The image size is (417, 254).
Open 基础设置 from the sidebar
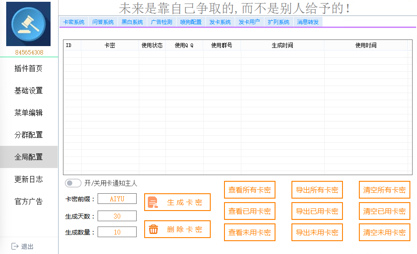28,90
